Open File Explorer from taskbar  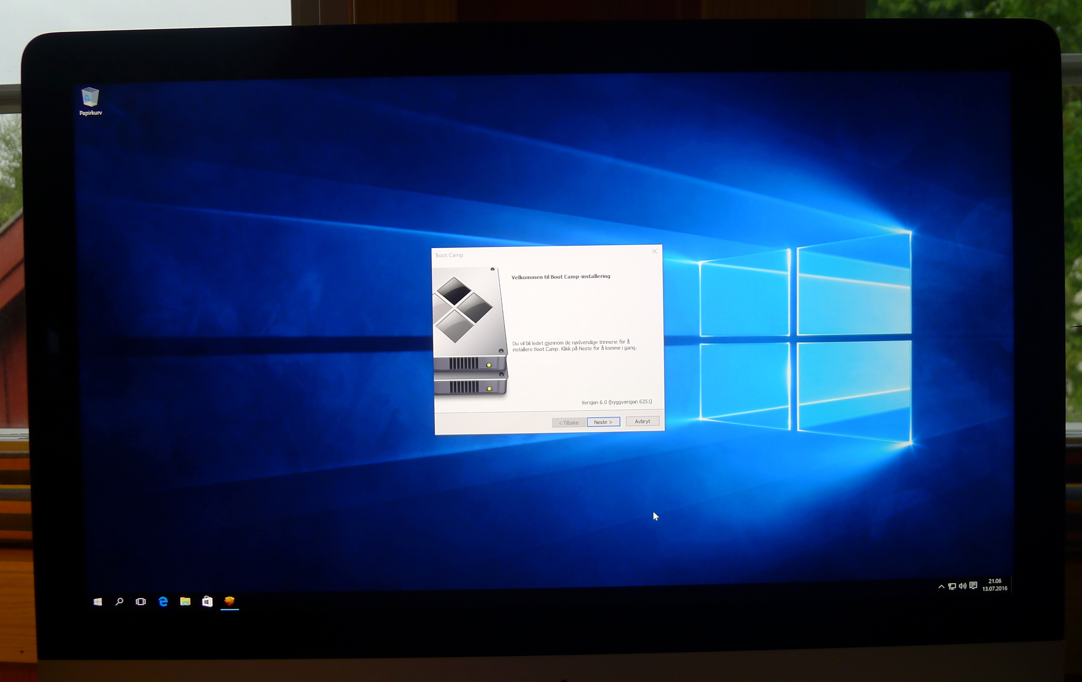click(x=185, y=601)
